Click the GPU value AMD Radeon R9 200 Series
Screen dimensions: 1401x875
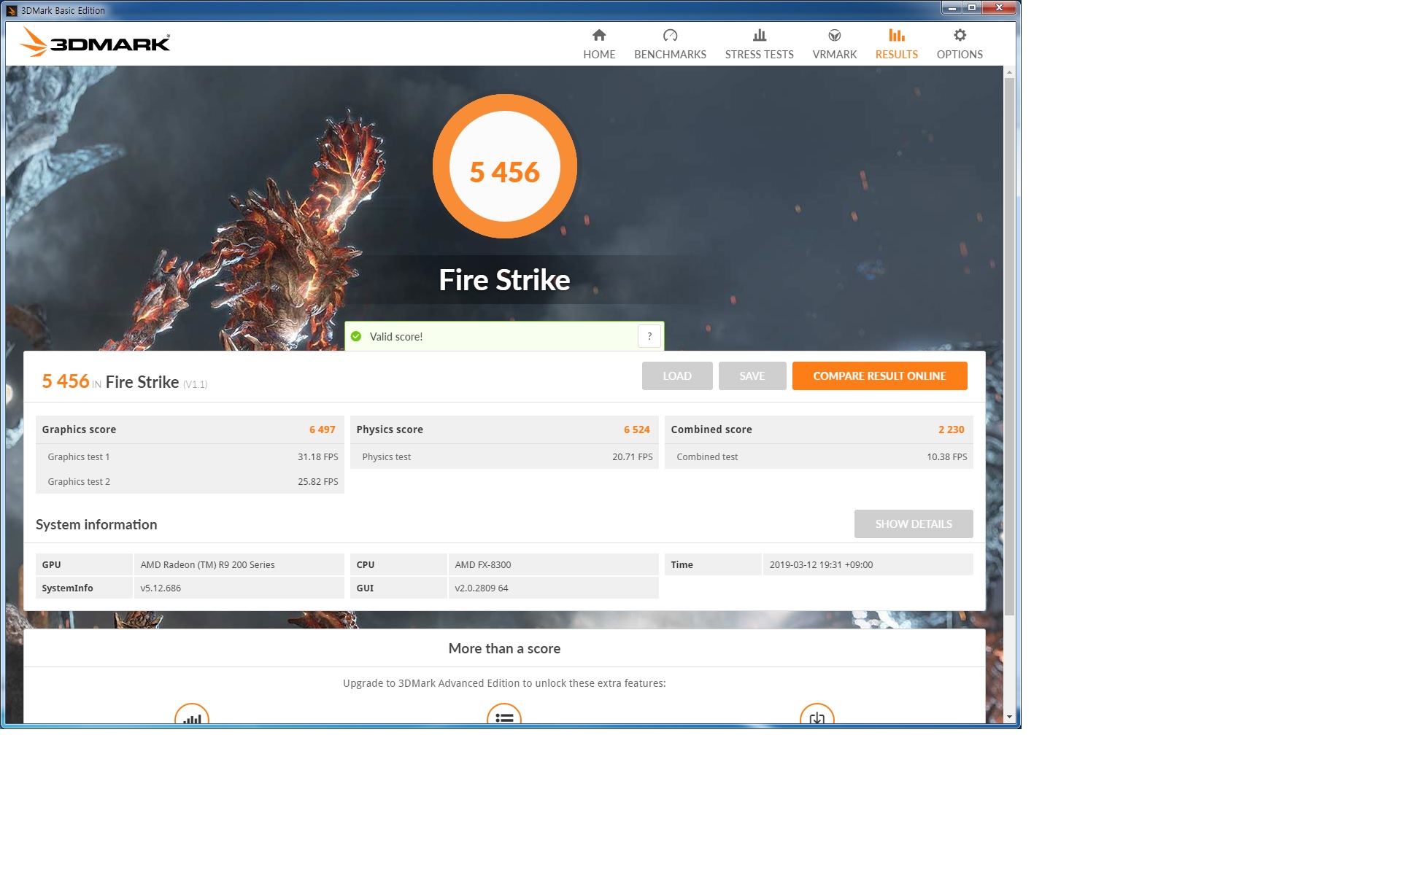(x=207, y=564)
